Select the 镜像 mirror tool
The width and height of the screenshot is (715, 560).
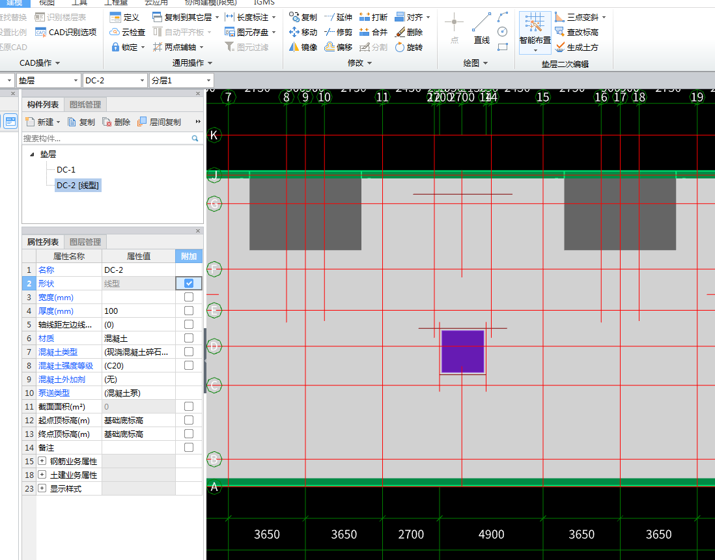pyautogui.click(x=303, y=47)
